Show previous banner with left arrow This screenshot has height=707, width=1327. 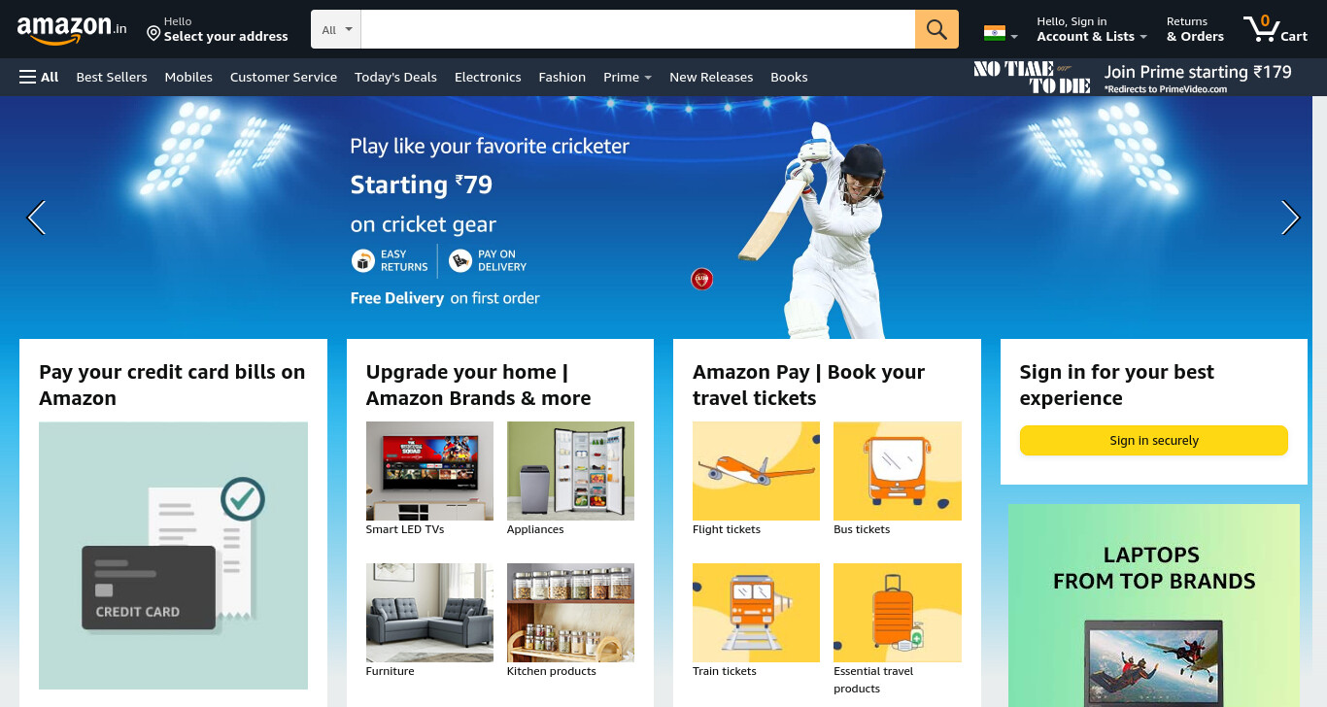(x=36, y=218)
